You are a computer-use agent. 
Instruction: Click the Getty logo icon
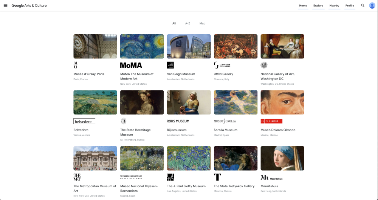(170, 177)
